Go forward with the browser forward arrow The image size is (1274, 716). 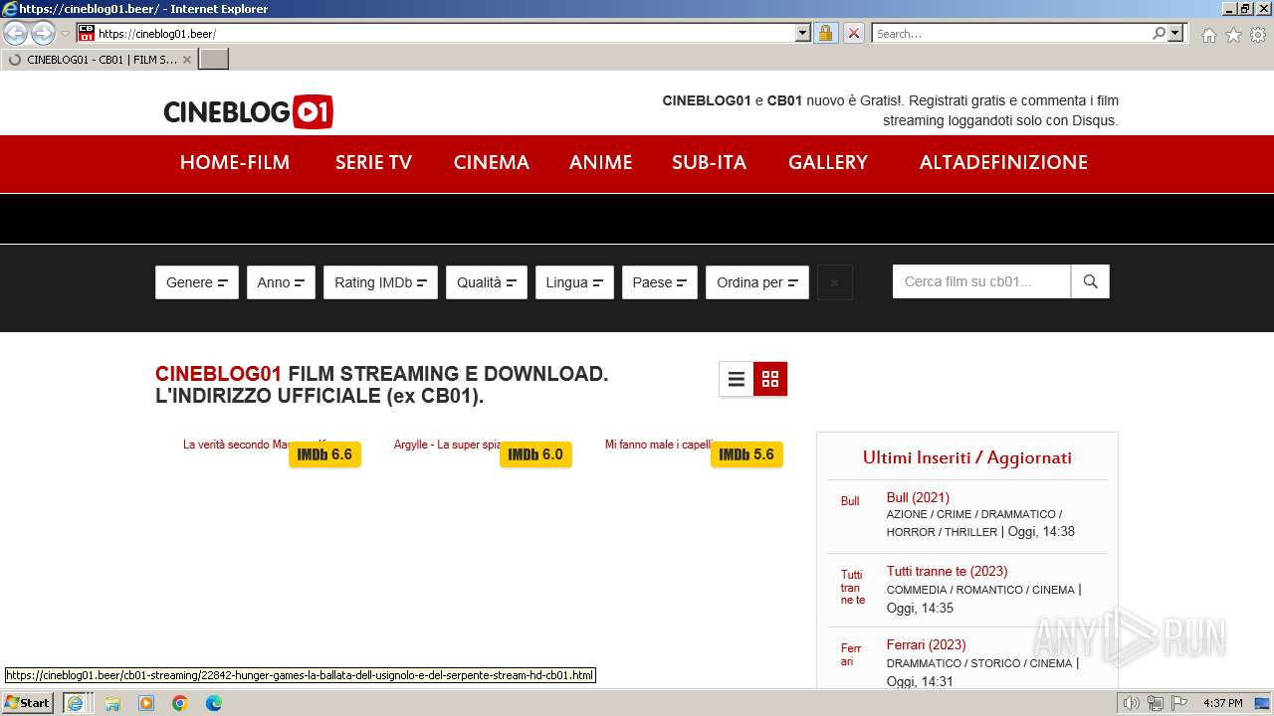(43, 34)
